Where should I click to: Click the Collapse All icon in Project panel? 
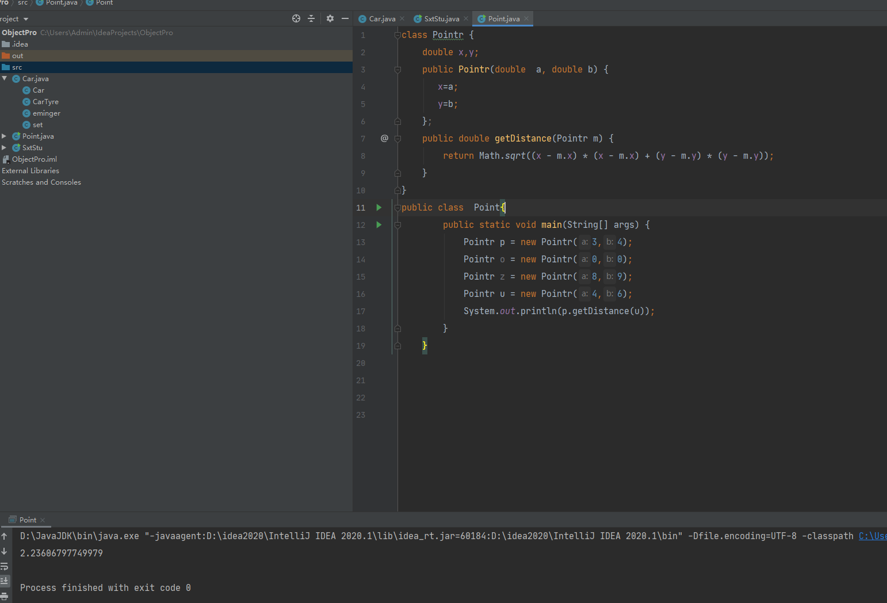[311, 18]
